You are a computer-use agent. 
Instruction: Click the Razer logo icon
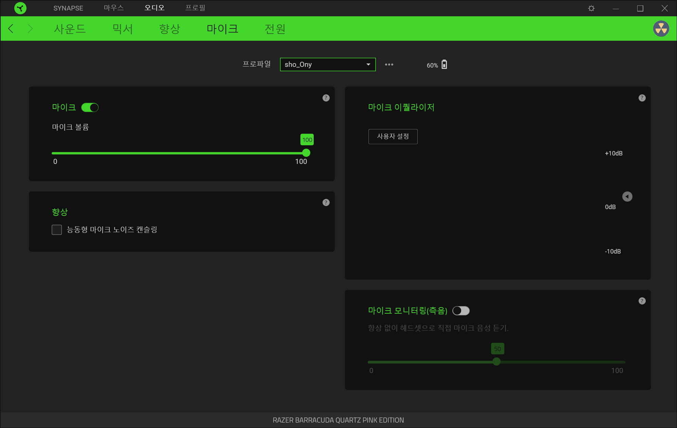[20, 8]
